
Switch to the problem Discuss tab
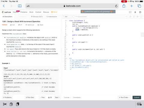pyautogui.click(x=37, y=16)
